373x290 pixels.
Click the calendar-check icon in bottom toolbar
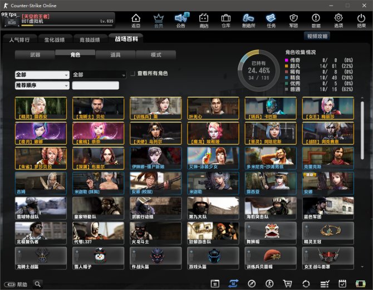[x=342, y=283]
